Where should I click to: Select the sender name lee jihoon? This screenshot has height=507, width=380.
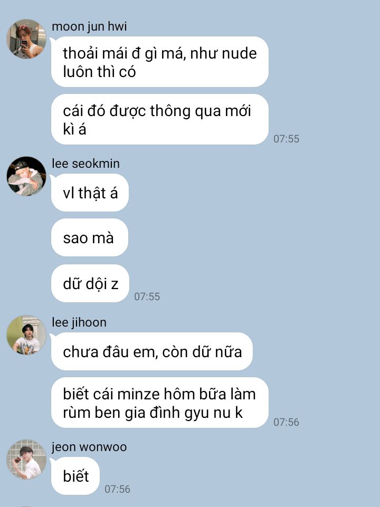click(79, 322)
